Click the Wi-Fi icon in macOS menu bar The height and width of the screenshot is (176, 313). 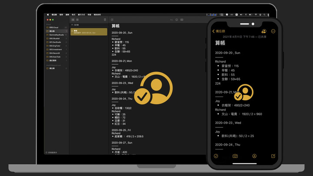point(256,15)
